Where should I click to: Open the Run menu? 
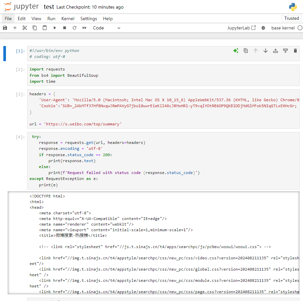click(x=51, y=19)
